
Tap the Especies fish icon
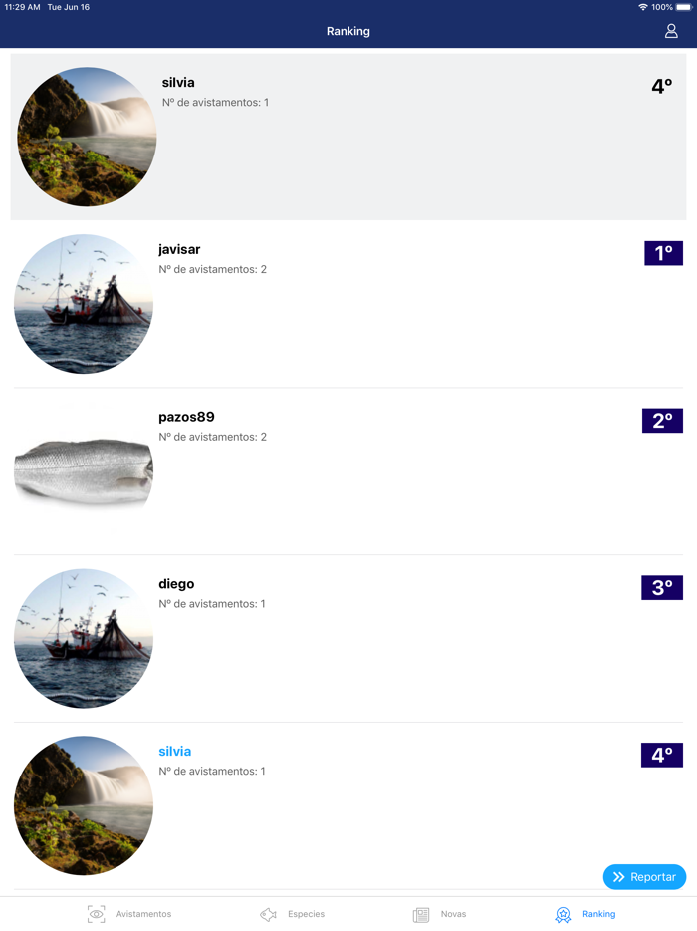pyautogui.click(x=268, y=914)
